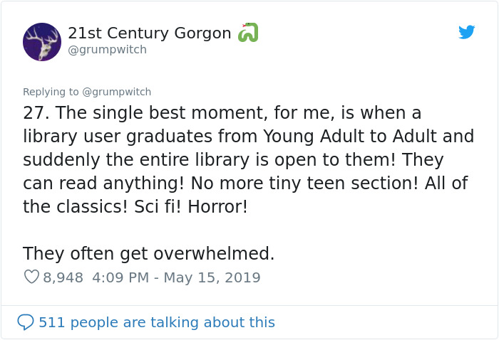Open the 21st Century Gorgon profile name

(x=149, y=33)
